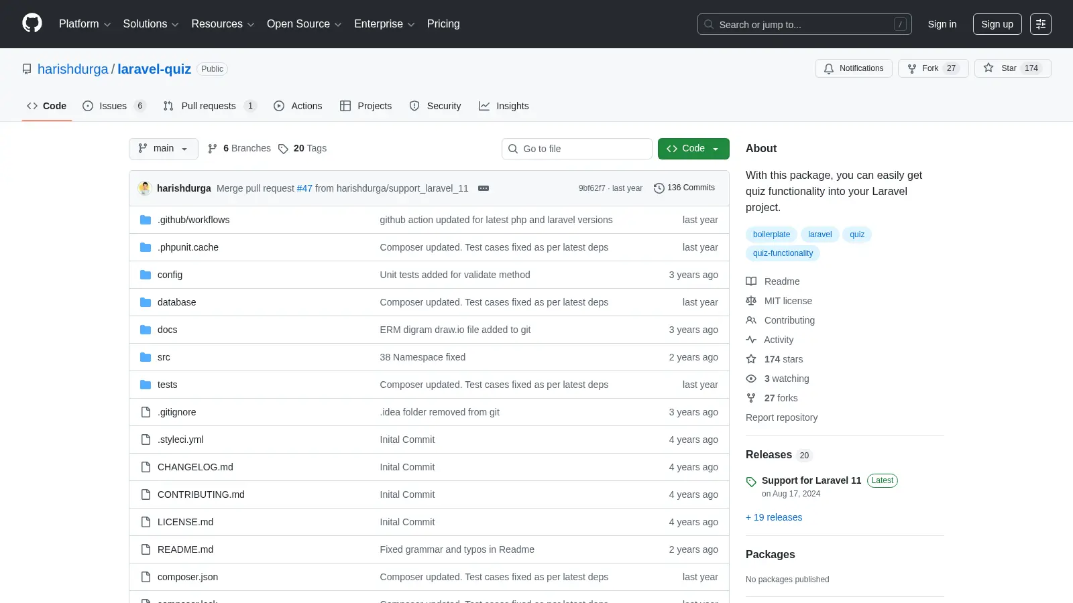Click the Go to file input
Viewport: 1073px width, 603px height.
(577, 149)
